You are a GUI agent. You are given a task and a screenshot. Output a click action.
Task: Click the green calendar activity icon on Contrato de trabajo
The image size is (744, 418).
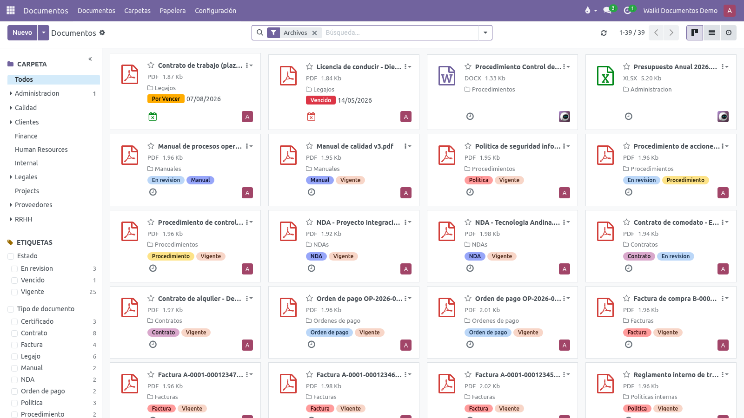point(153,117)
